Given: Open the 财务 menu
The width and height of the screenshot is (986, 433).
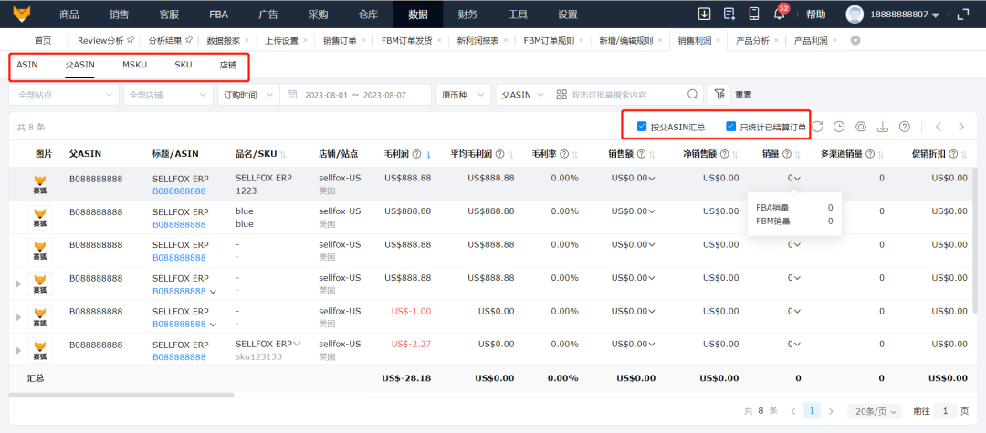Looking at the screenshot, I should tap(467, 15).
